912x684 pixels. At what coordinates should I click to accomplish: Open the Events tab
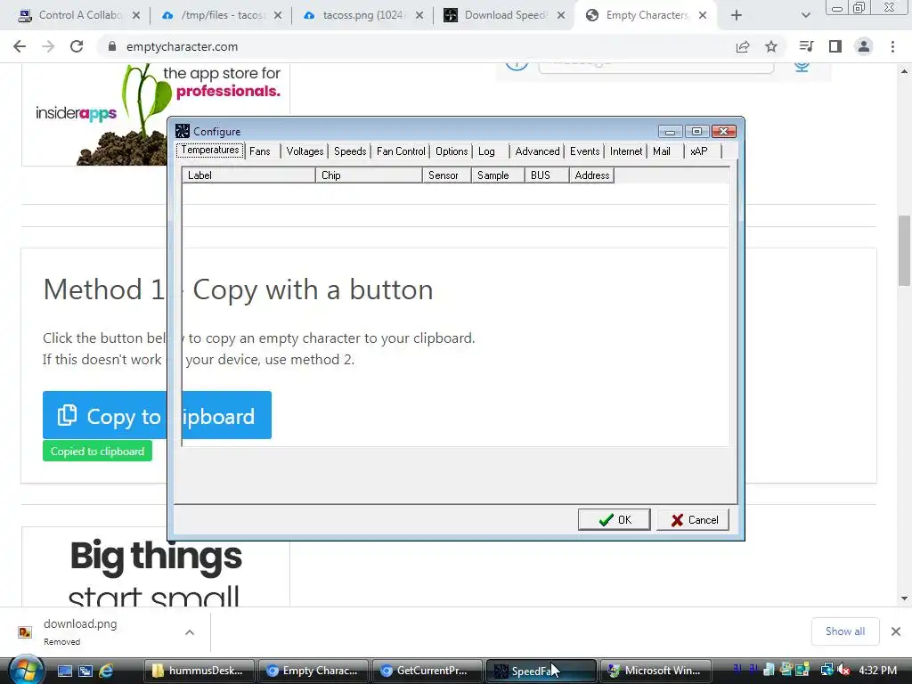click(584, 151)
